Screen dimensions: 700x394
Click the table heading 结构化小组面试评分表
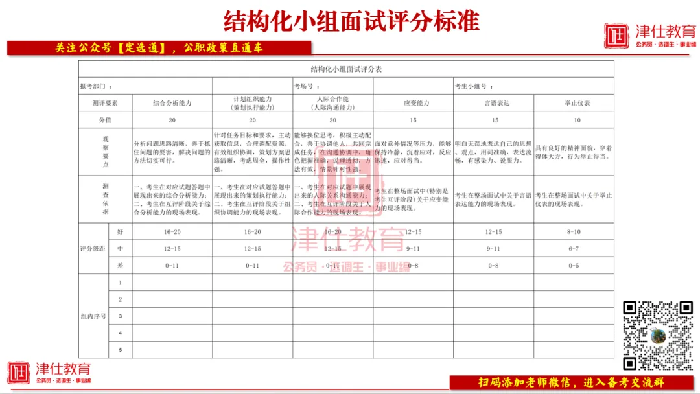tap(346, 69)
